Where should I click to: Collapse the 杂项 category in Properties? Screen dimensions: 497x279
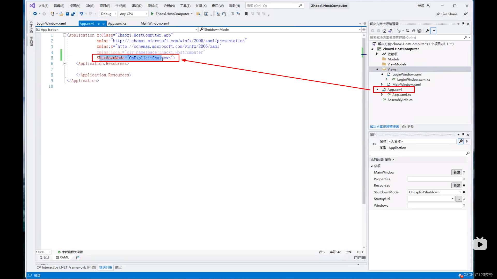coord(372,166)
